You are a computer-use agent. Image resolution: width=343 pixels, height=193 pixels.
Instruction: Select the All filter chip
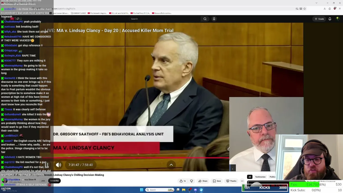click(x=250, y=177)
